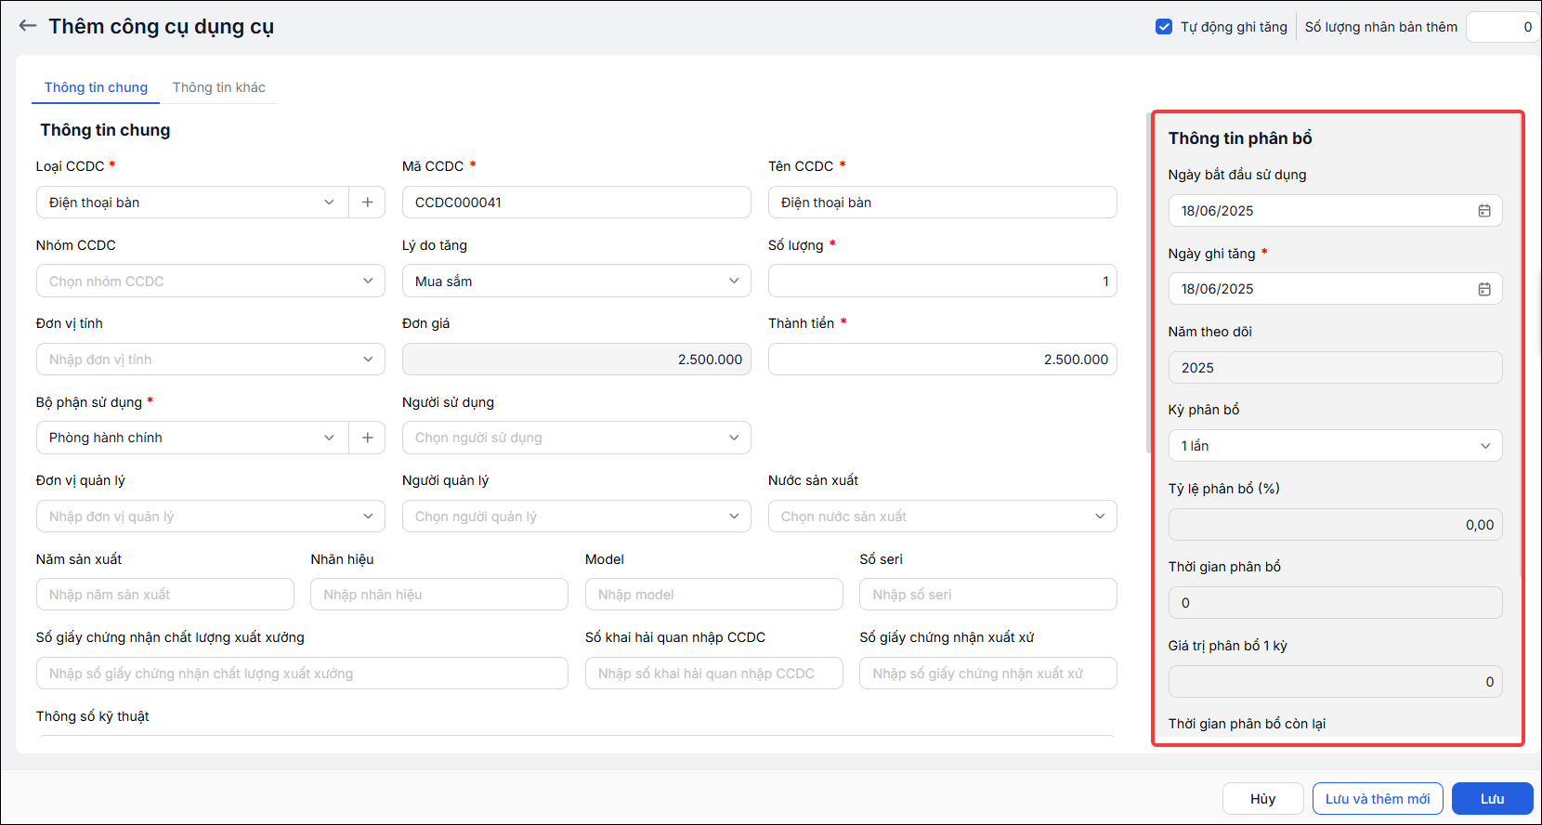This screenshot has height=825, width=1542.
Task: Open Nhóm CCDC dropdown
Action: [211, 281]
